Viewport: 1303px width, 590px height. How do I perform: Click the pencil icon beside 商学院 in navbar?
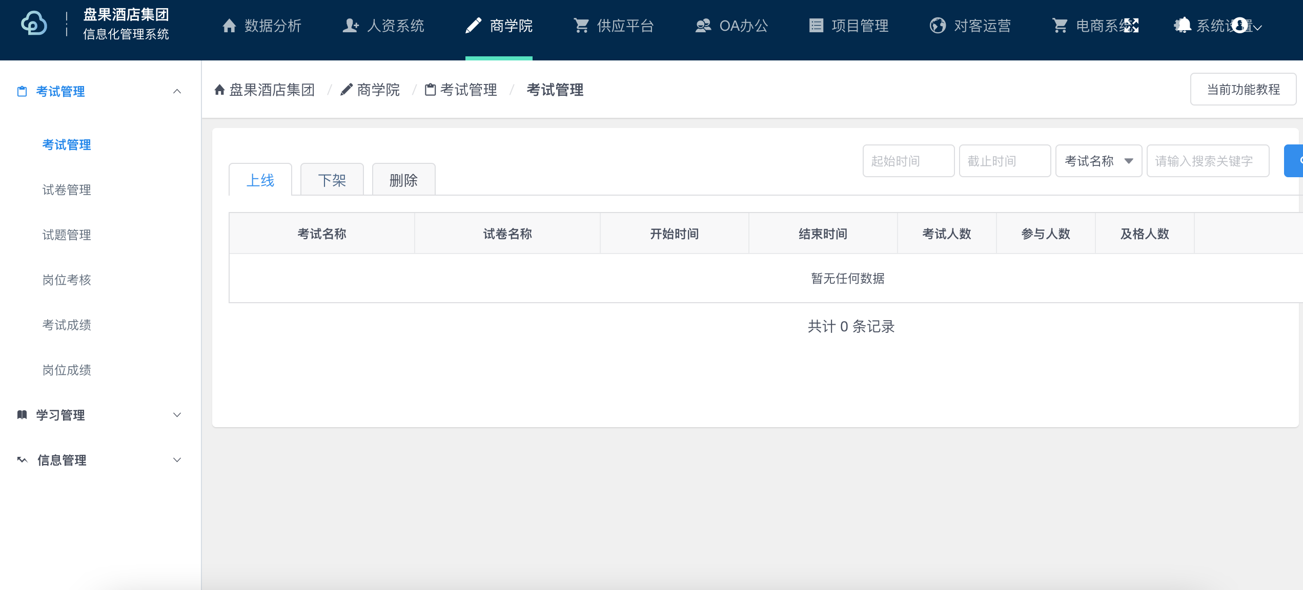(473, 26)
